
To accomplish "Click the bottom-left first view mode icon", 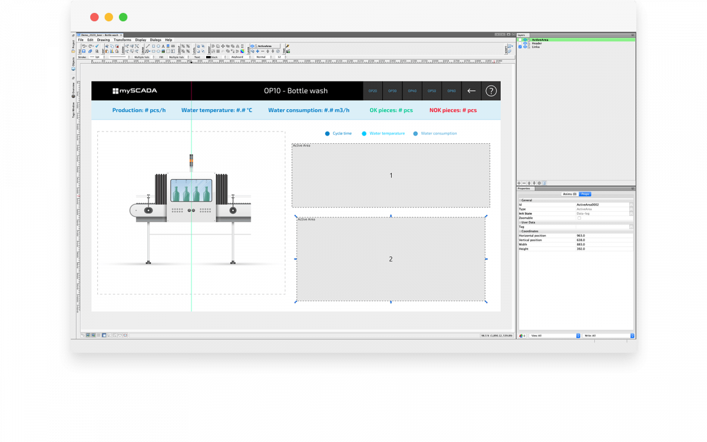I will pyautogui.click(x=82, y=335).
